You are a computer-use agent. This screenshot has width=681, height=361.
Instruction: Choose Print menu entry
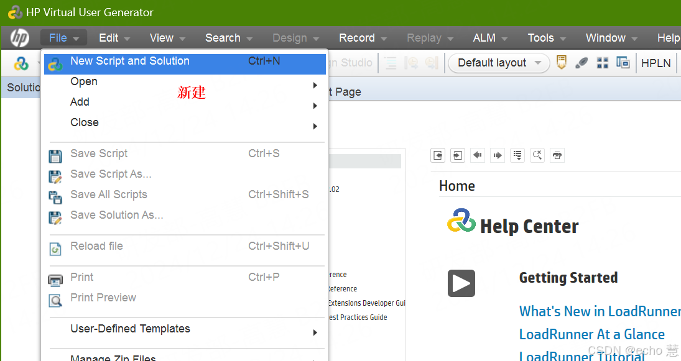185,277
